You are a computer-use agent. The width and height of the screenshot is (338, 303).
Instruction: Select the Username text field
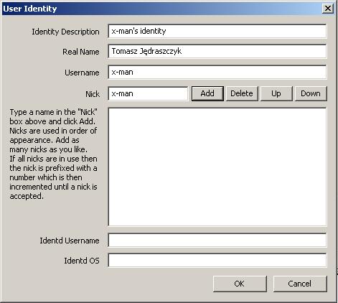click(217, 73)
